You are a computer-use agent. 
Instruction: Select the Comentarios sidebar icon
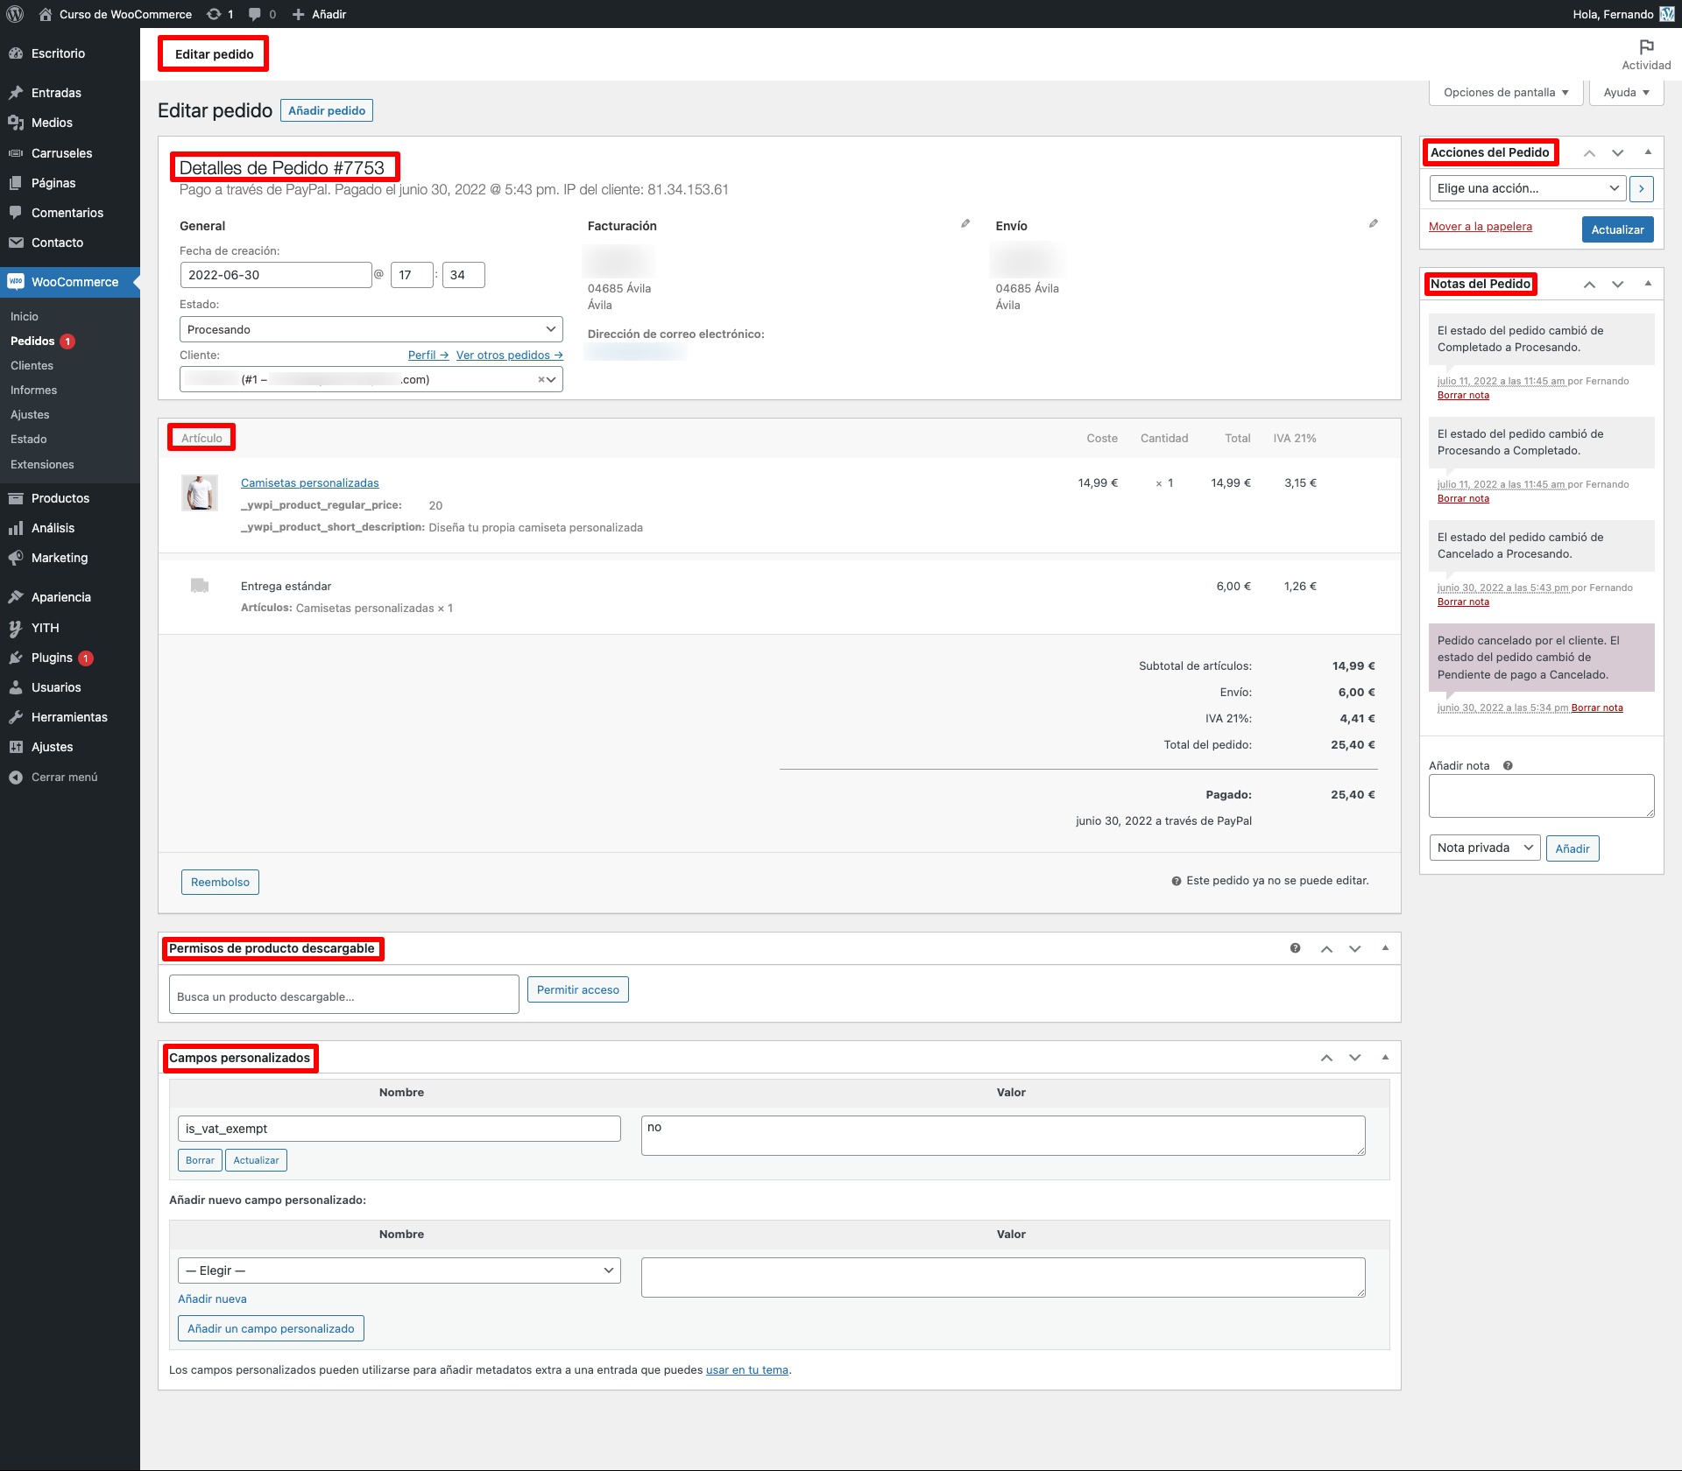[16, 213]
